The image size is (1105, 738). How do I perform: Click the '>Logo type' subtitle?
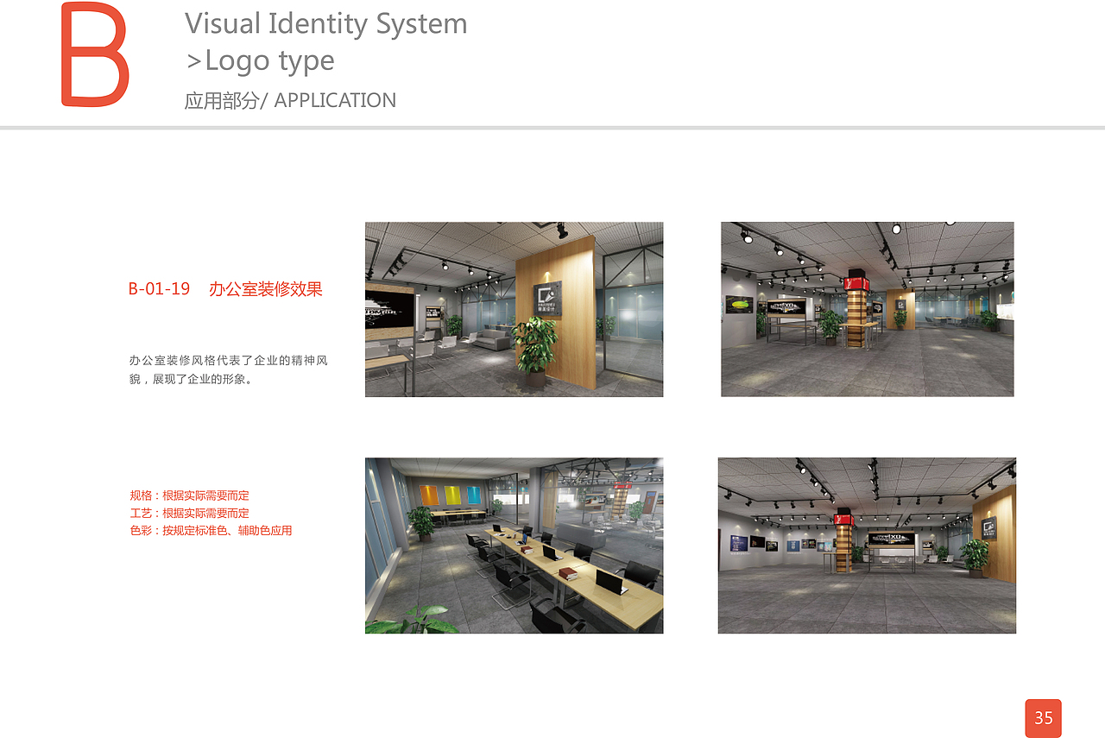tap(260, 60)
